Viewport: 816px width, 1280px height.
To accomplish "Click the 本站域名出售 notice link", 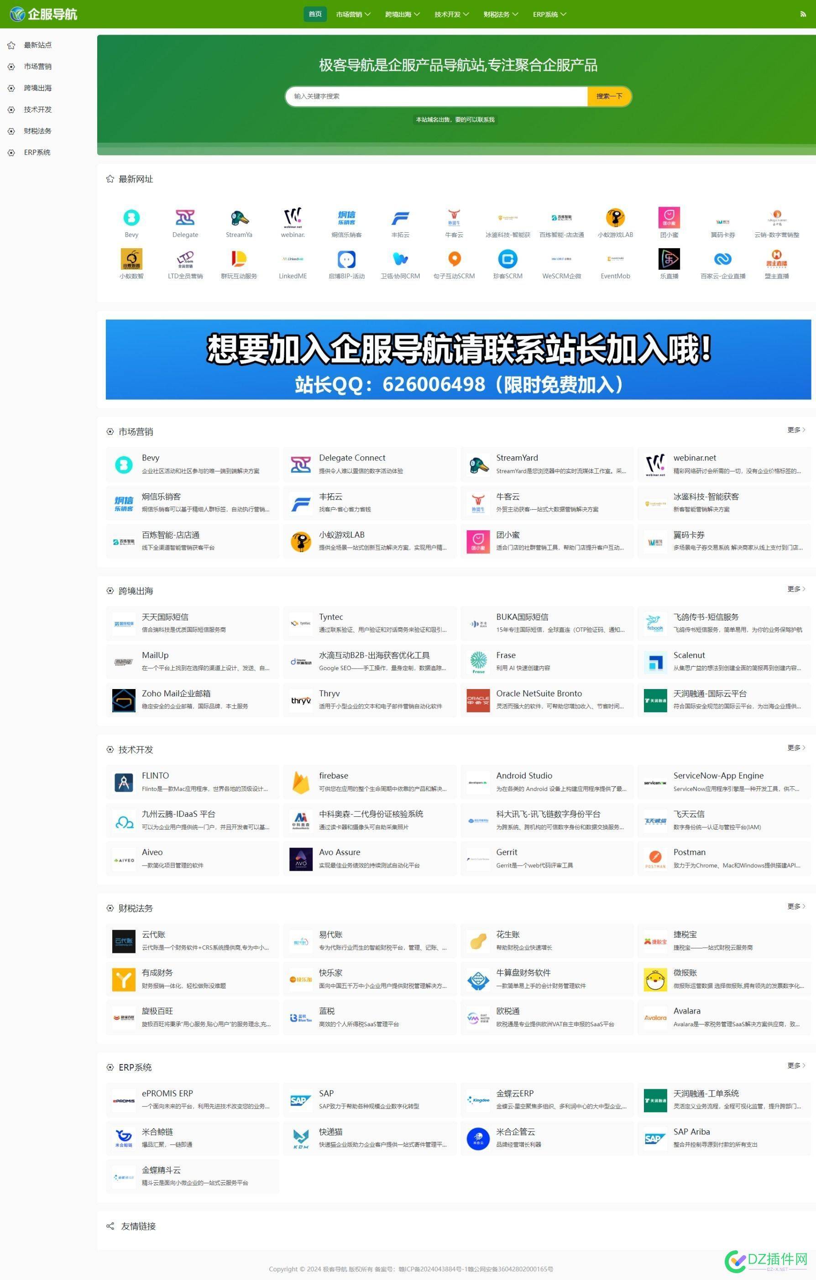I will 455,120.
